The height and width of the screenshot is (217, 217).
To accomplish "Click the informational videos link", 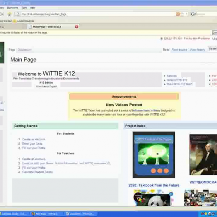I will [x=146, y=111].
